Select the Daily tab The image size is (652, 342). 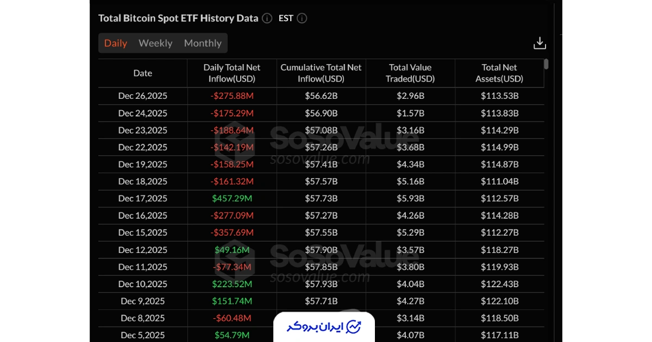(x=115, y=43)
